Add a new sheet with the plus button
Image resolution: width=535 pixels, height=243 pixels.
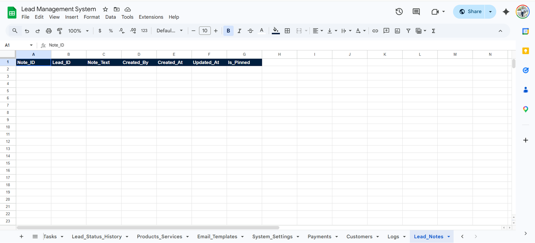(x=21, y=237)
